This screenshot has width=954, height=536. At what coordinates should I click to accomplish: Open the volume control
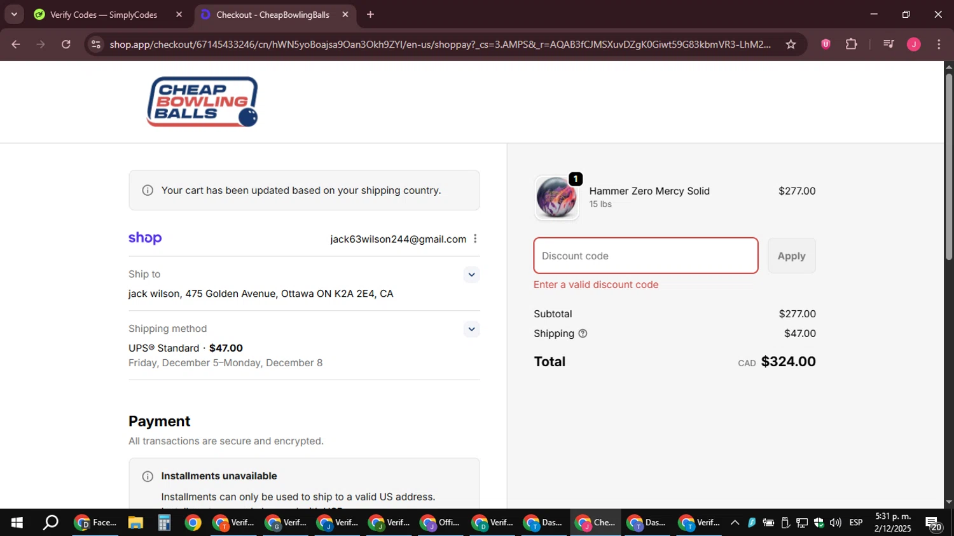click(x=835, y=523)
